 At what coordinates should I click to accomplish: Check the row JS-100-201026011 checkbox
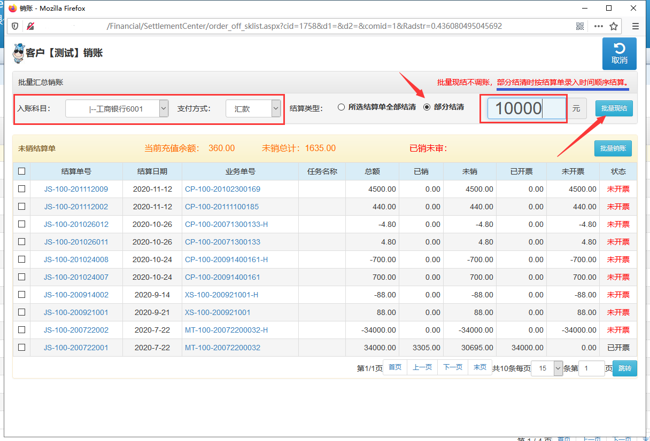(x=21, y=242)
